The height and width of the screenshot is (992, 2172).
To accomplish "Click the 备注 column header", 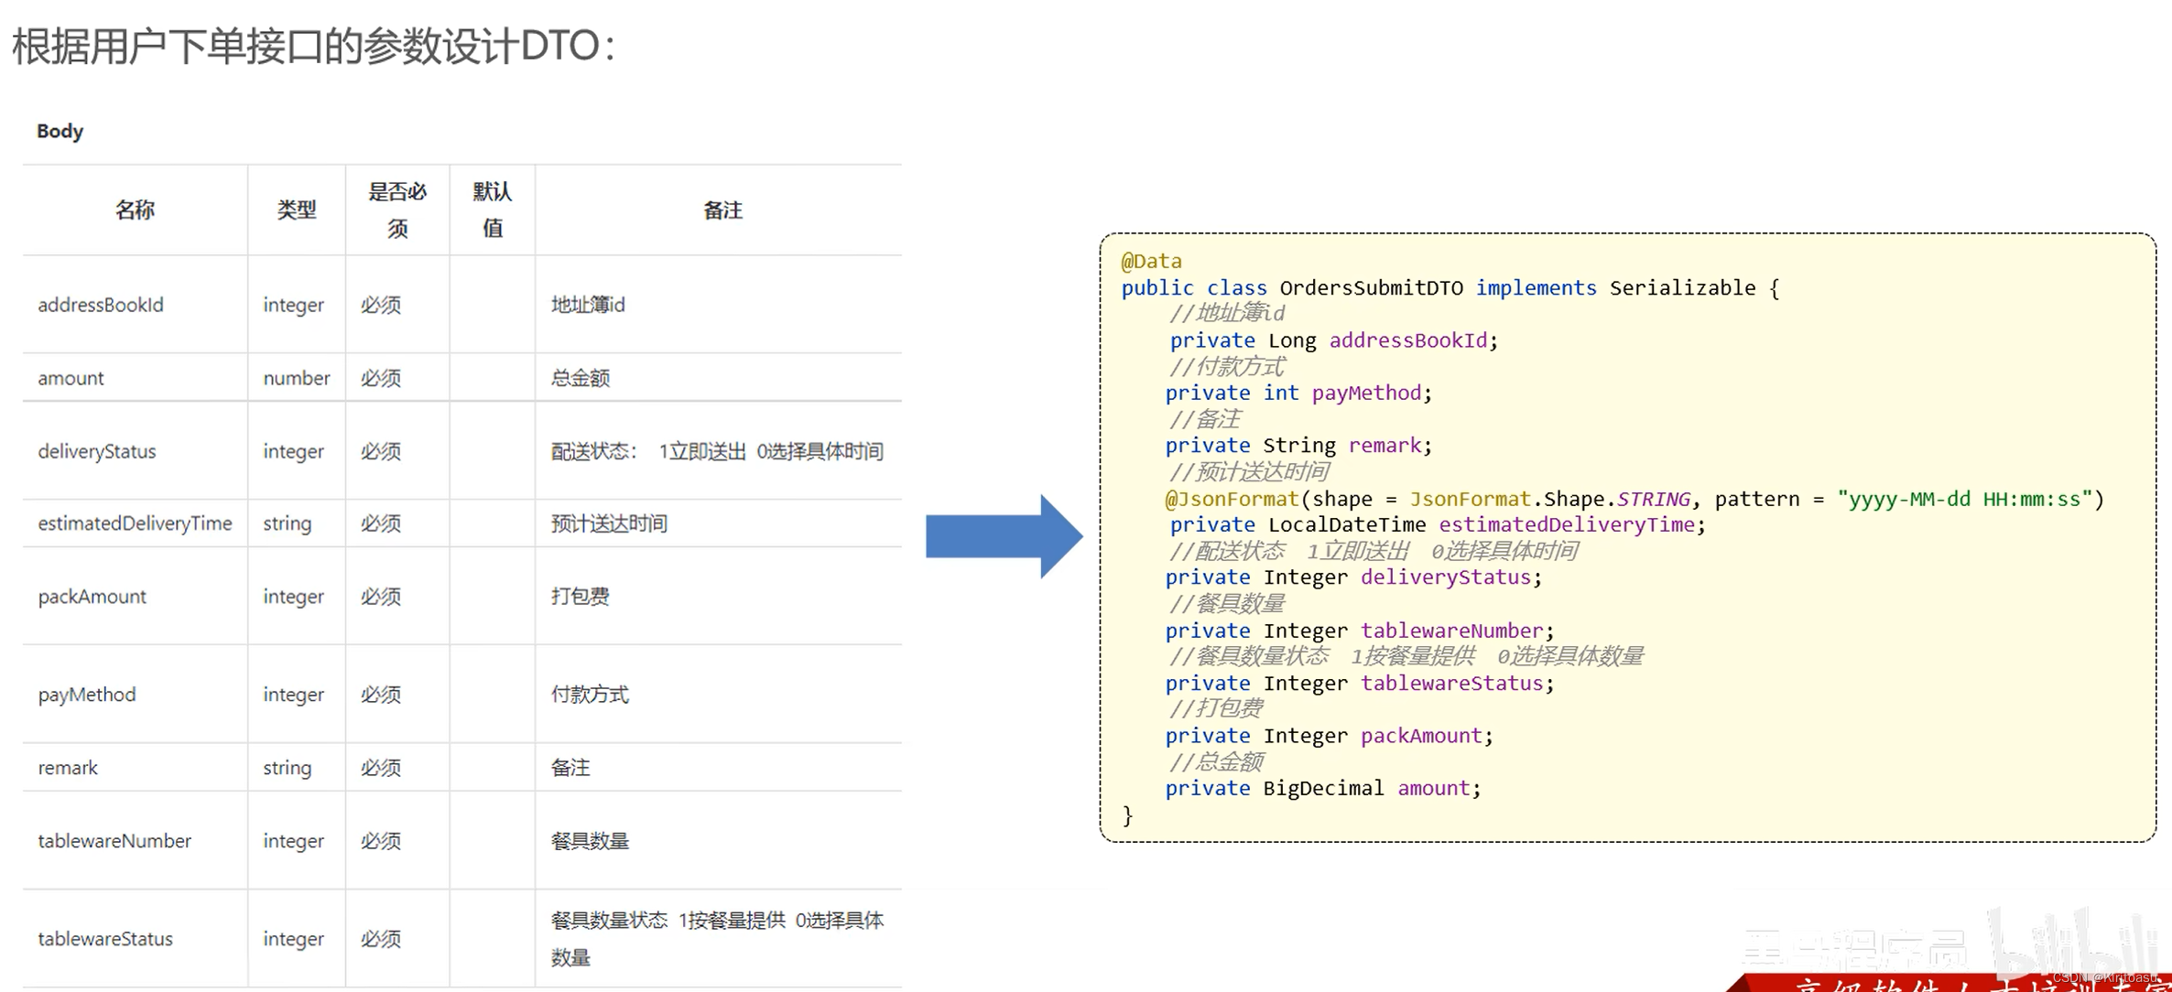I will click(722, 210).
